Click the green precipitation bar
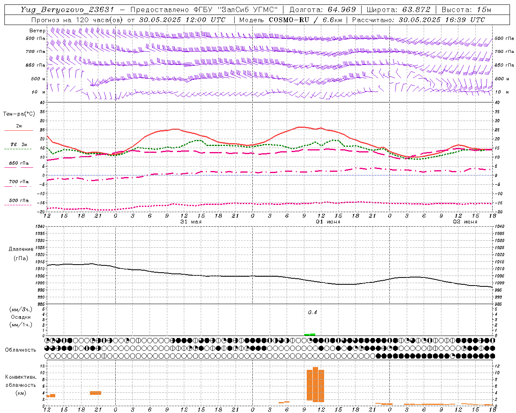 click(x=310, y=334)
